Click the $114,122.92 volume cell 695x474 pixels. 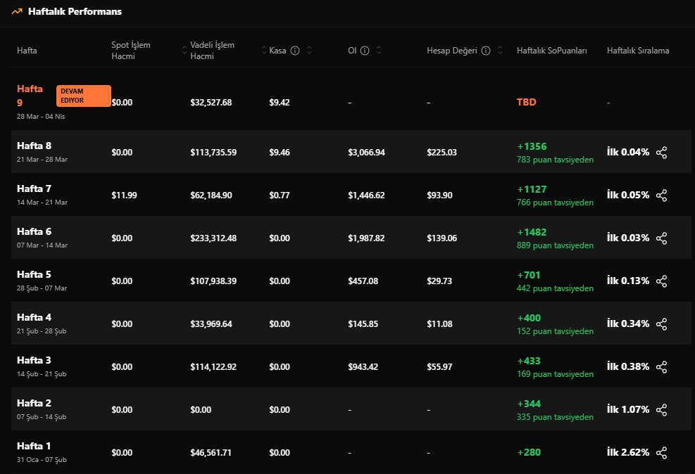coord(213,367)
